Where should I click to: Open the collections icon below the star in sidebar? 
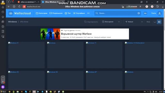point(3,22)
